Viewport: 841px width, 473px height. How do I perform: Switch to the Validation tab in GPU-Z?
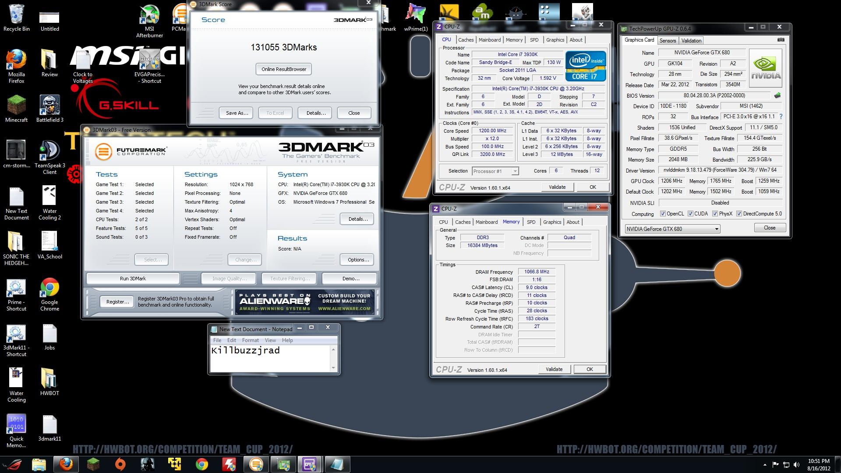tap(691, 40)
